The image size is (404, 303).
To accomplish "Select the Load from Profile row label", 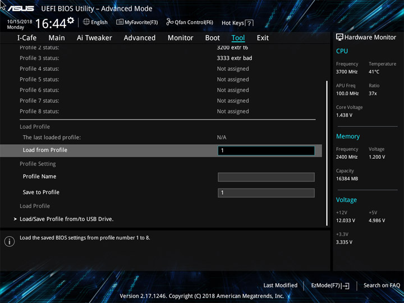I will point(45,150).
